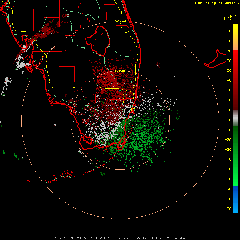
Task: Click the 50 NMI range ring label
Action: 120,71
